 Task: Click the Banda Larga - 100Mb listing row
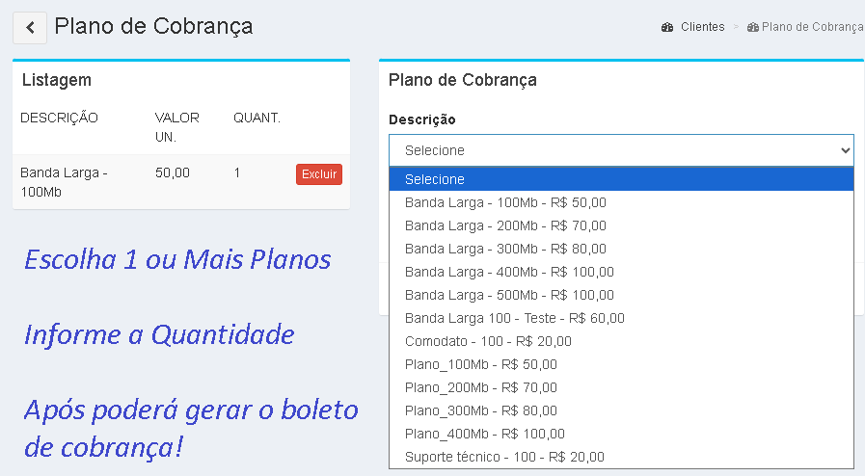145,182
